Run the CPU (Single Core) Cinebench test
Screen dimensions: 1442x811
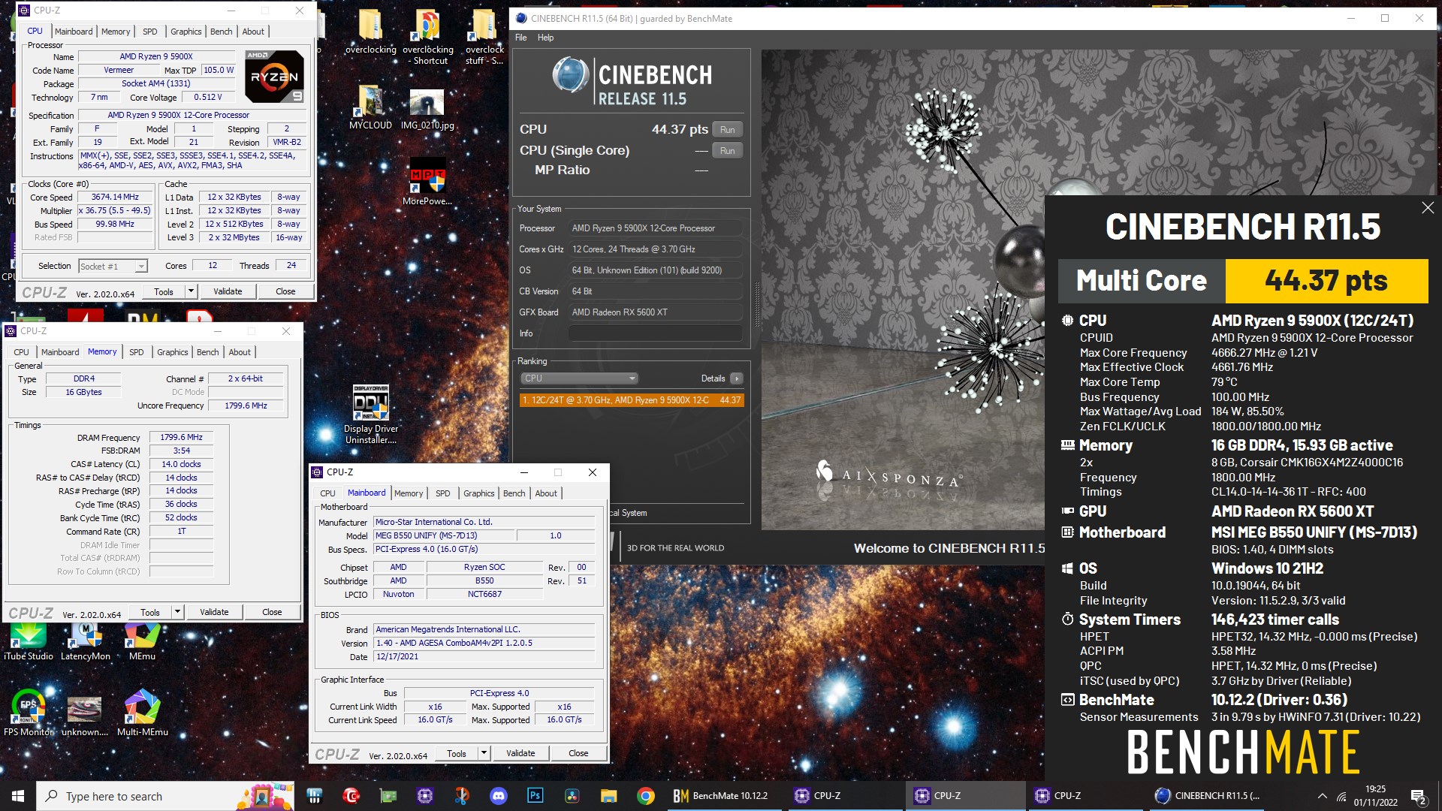pos(727,150)
